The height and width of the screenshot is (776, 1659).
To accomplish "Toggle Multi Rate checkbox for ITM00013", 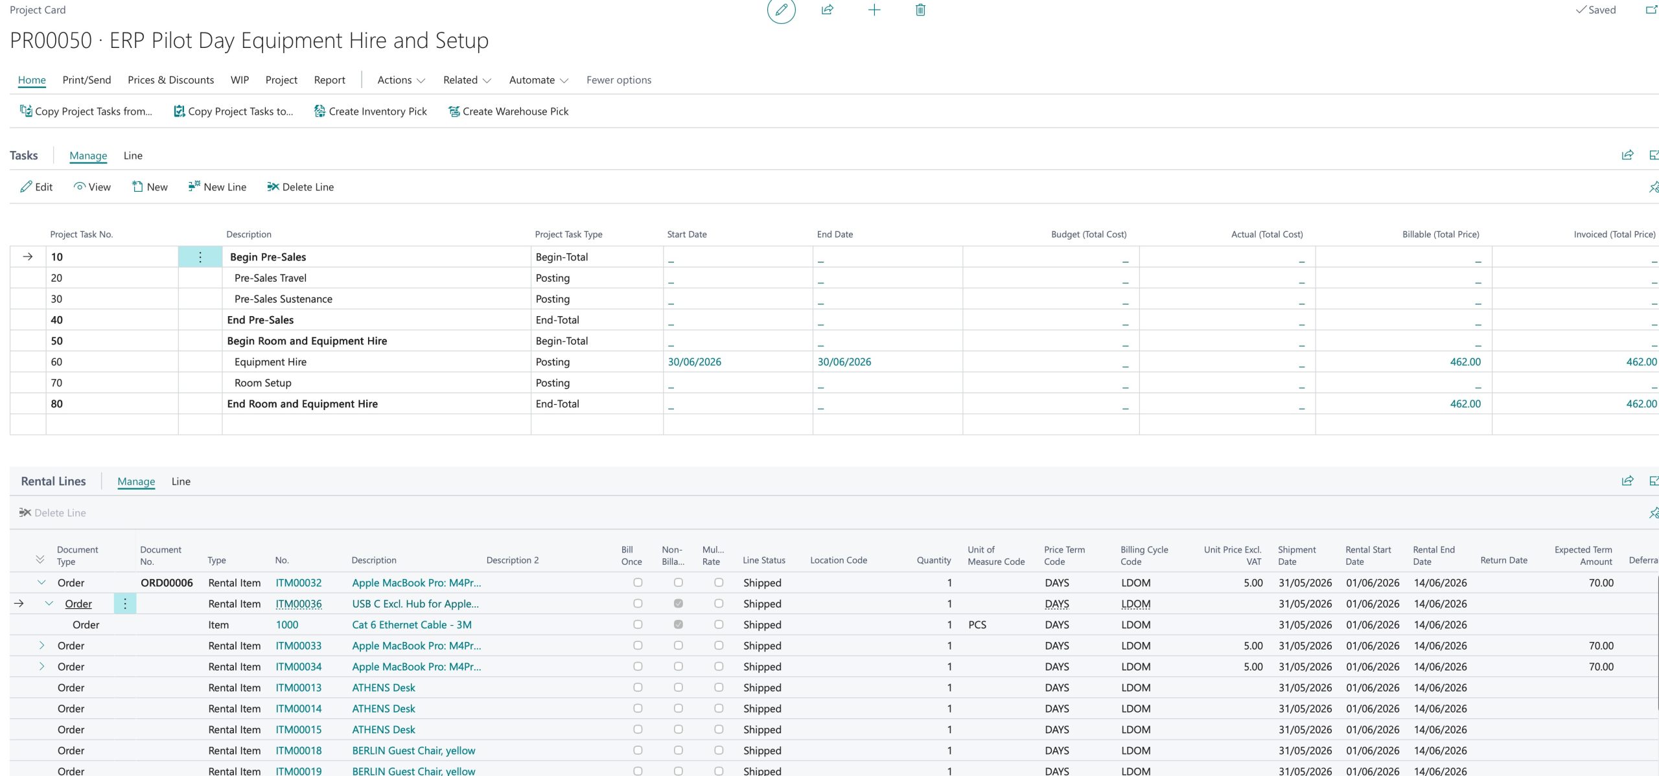I will [719, 688].
